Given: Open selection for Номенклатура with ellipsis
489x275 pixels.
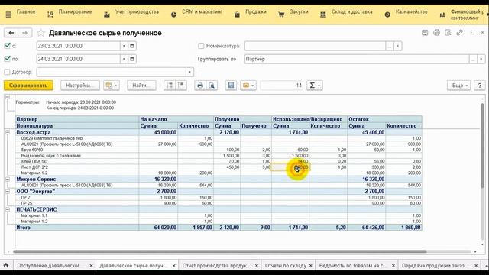Looking at the screenshot, I should point(390,46).
